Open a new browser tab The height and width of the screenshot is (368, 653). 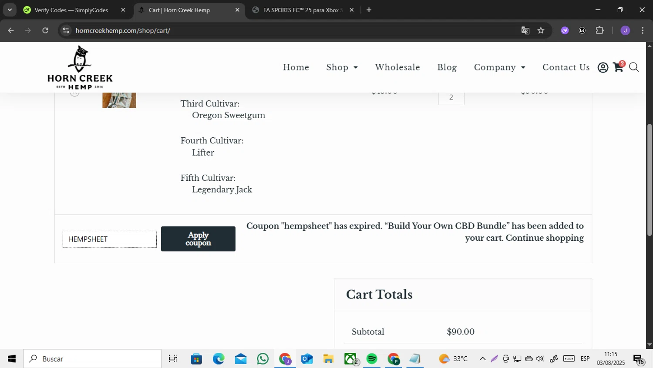369,10
